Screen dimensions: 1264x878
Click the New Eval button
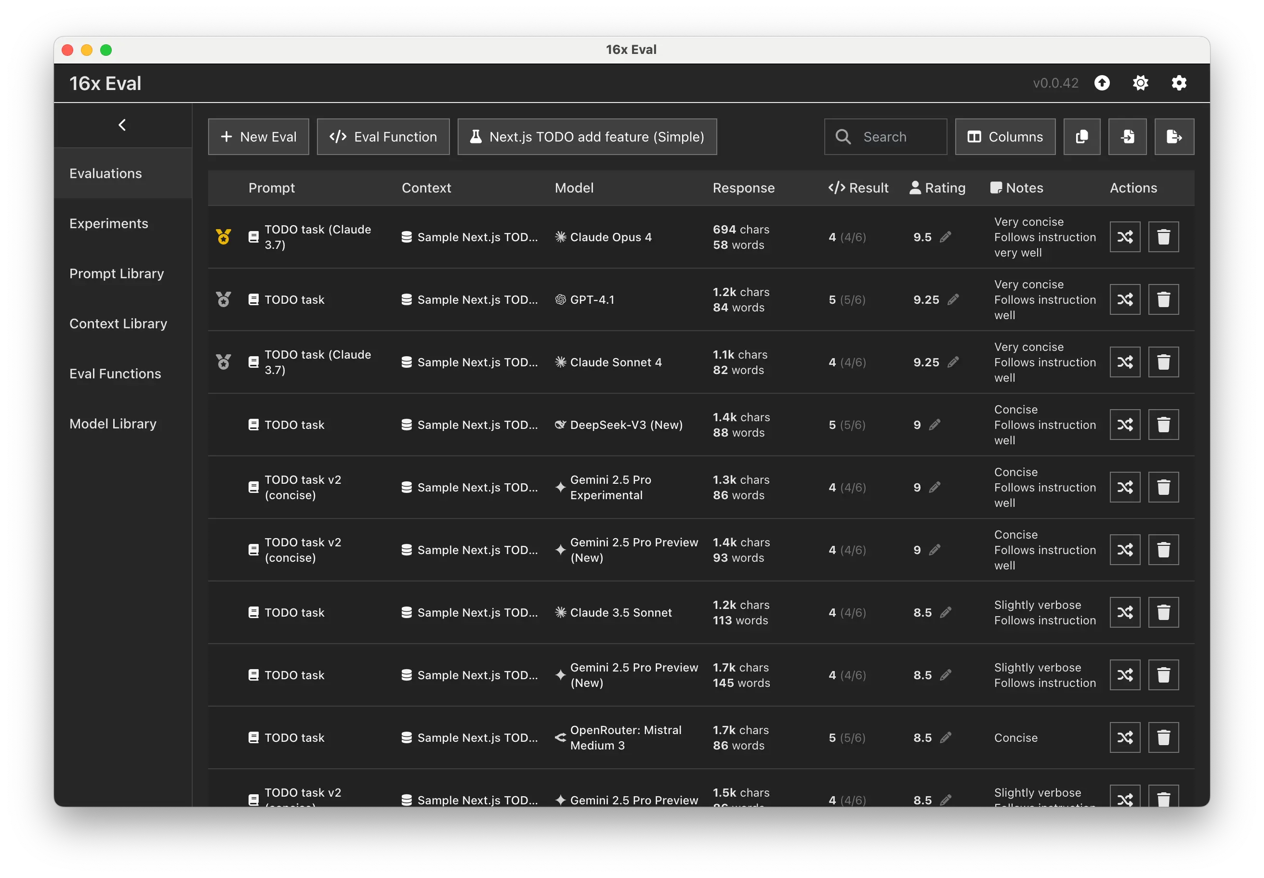(x=258, y=136)
